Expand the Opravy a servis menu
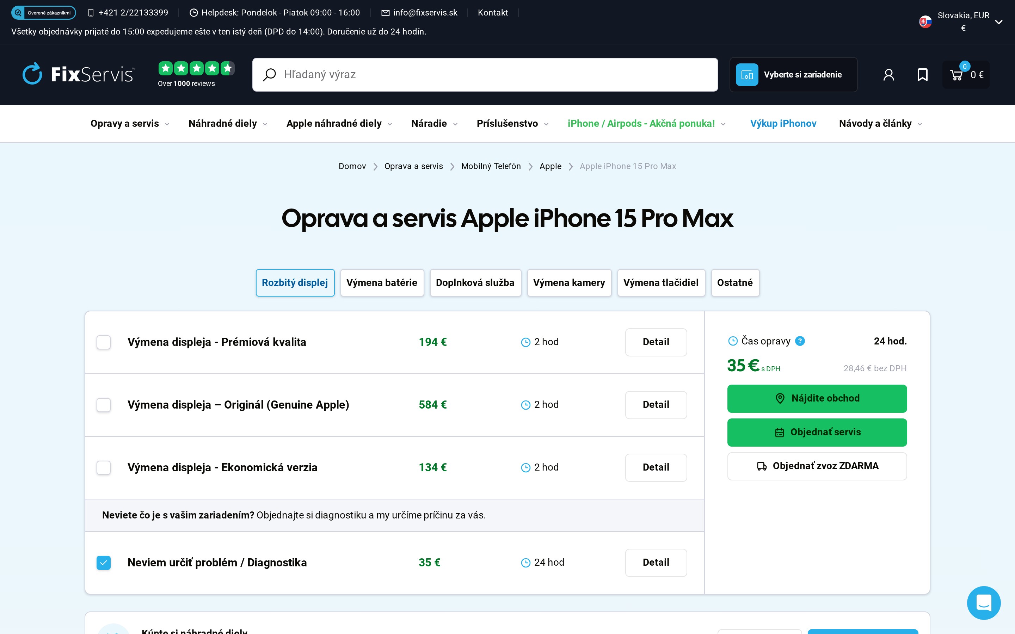This screenshot has width=1015, height=634. (x=130, y=124)
